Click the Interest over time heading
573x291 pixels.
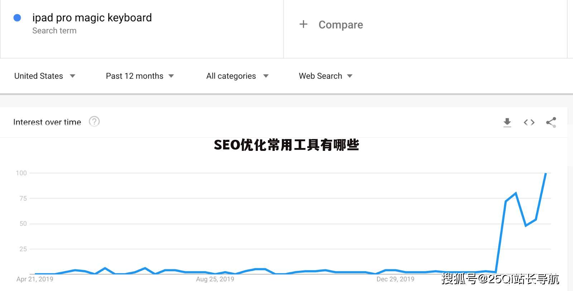[x=47, y=122]
